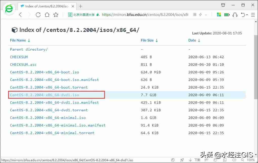Click the site certificate badge icon
This screenshot has height=163, width=258.
pos(70,15)
